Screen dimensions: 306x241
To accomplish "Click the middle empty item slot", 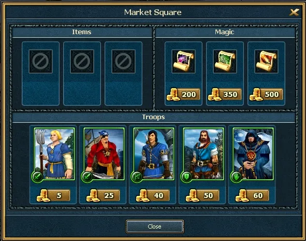I will tap(82, 61).
